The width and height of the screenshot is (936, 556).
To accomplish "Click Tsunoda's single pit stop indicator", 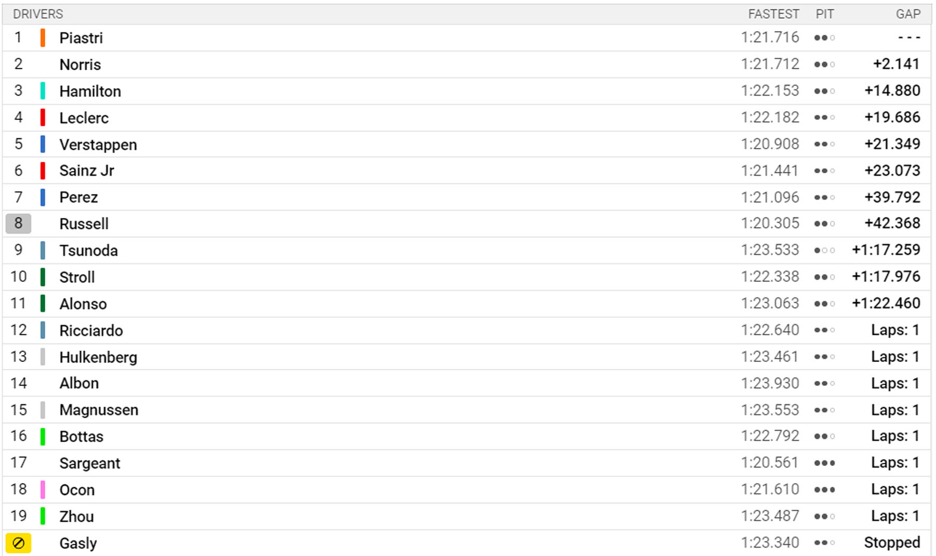I will (824, 251).
